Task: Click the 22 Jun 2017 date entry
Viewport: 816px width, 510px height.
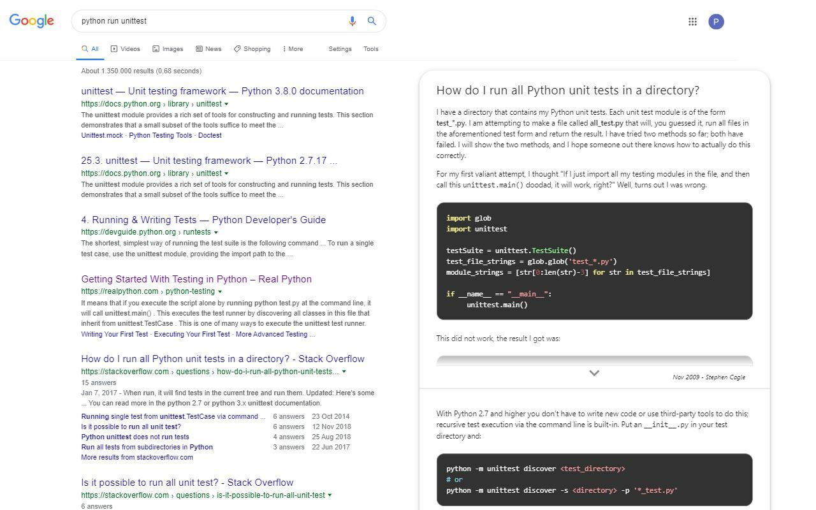Action: (x=331, y=447)
